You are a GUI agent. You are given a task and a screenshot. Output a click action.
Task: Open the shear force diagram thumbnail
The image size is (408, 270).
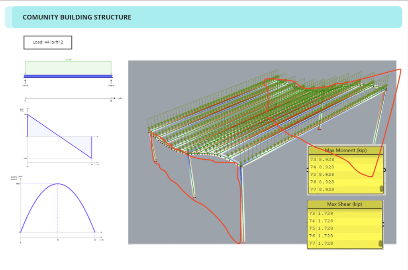[x=60, y=136]
